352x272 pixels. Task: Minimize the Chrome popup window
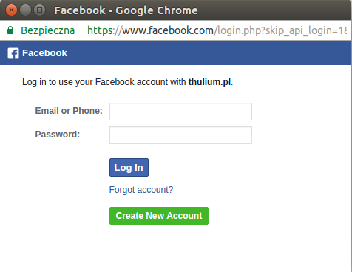[x=25, y=10]
